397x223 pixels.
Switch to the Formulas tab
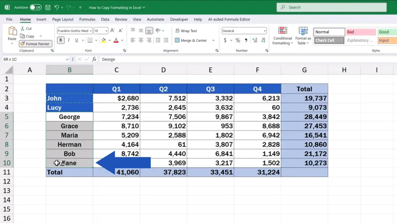coord(87,19)
